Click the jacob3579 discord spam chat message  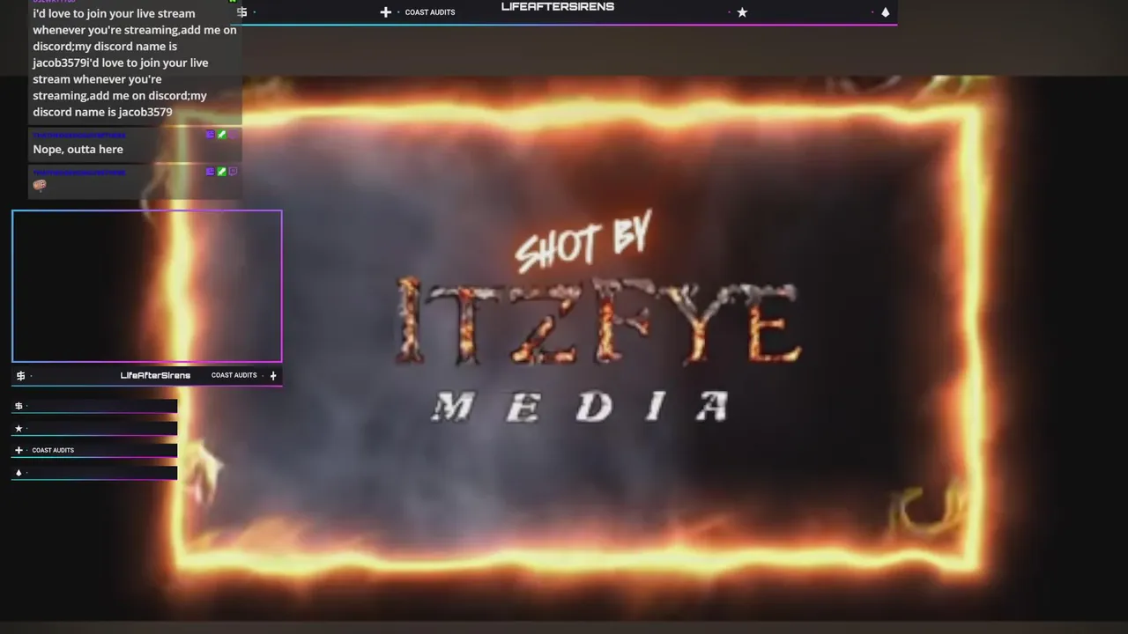coord(135,63)
